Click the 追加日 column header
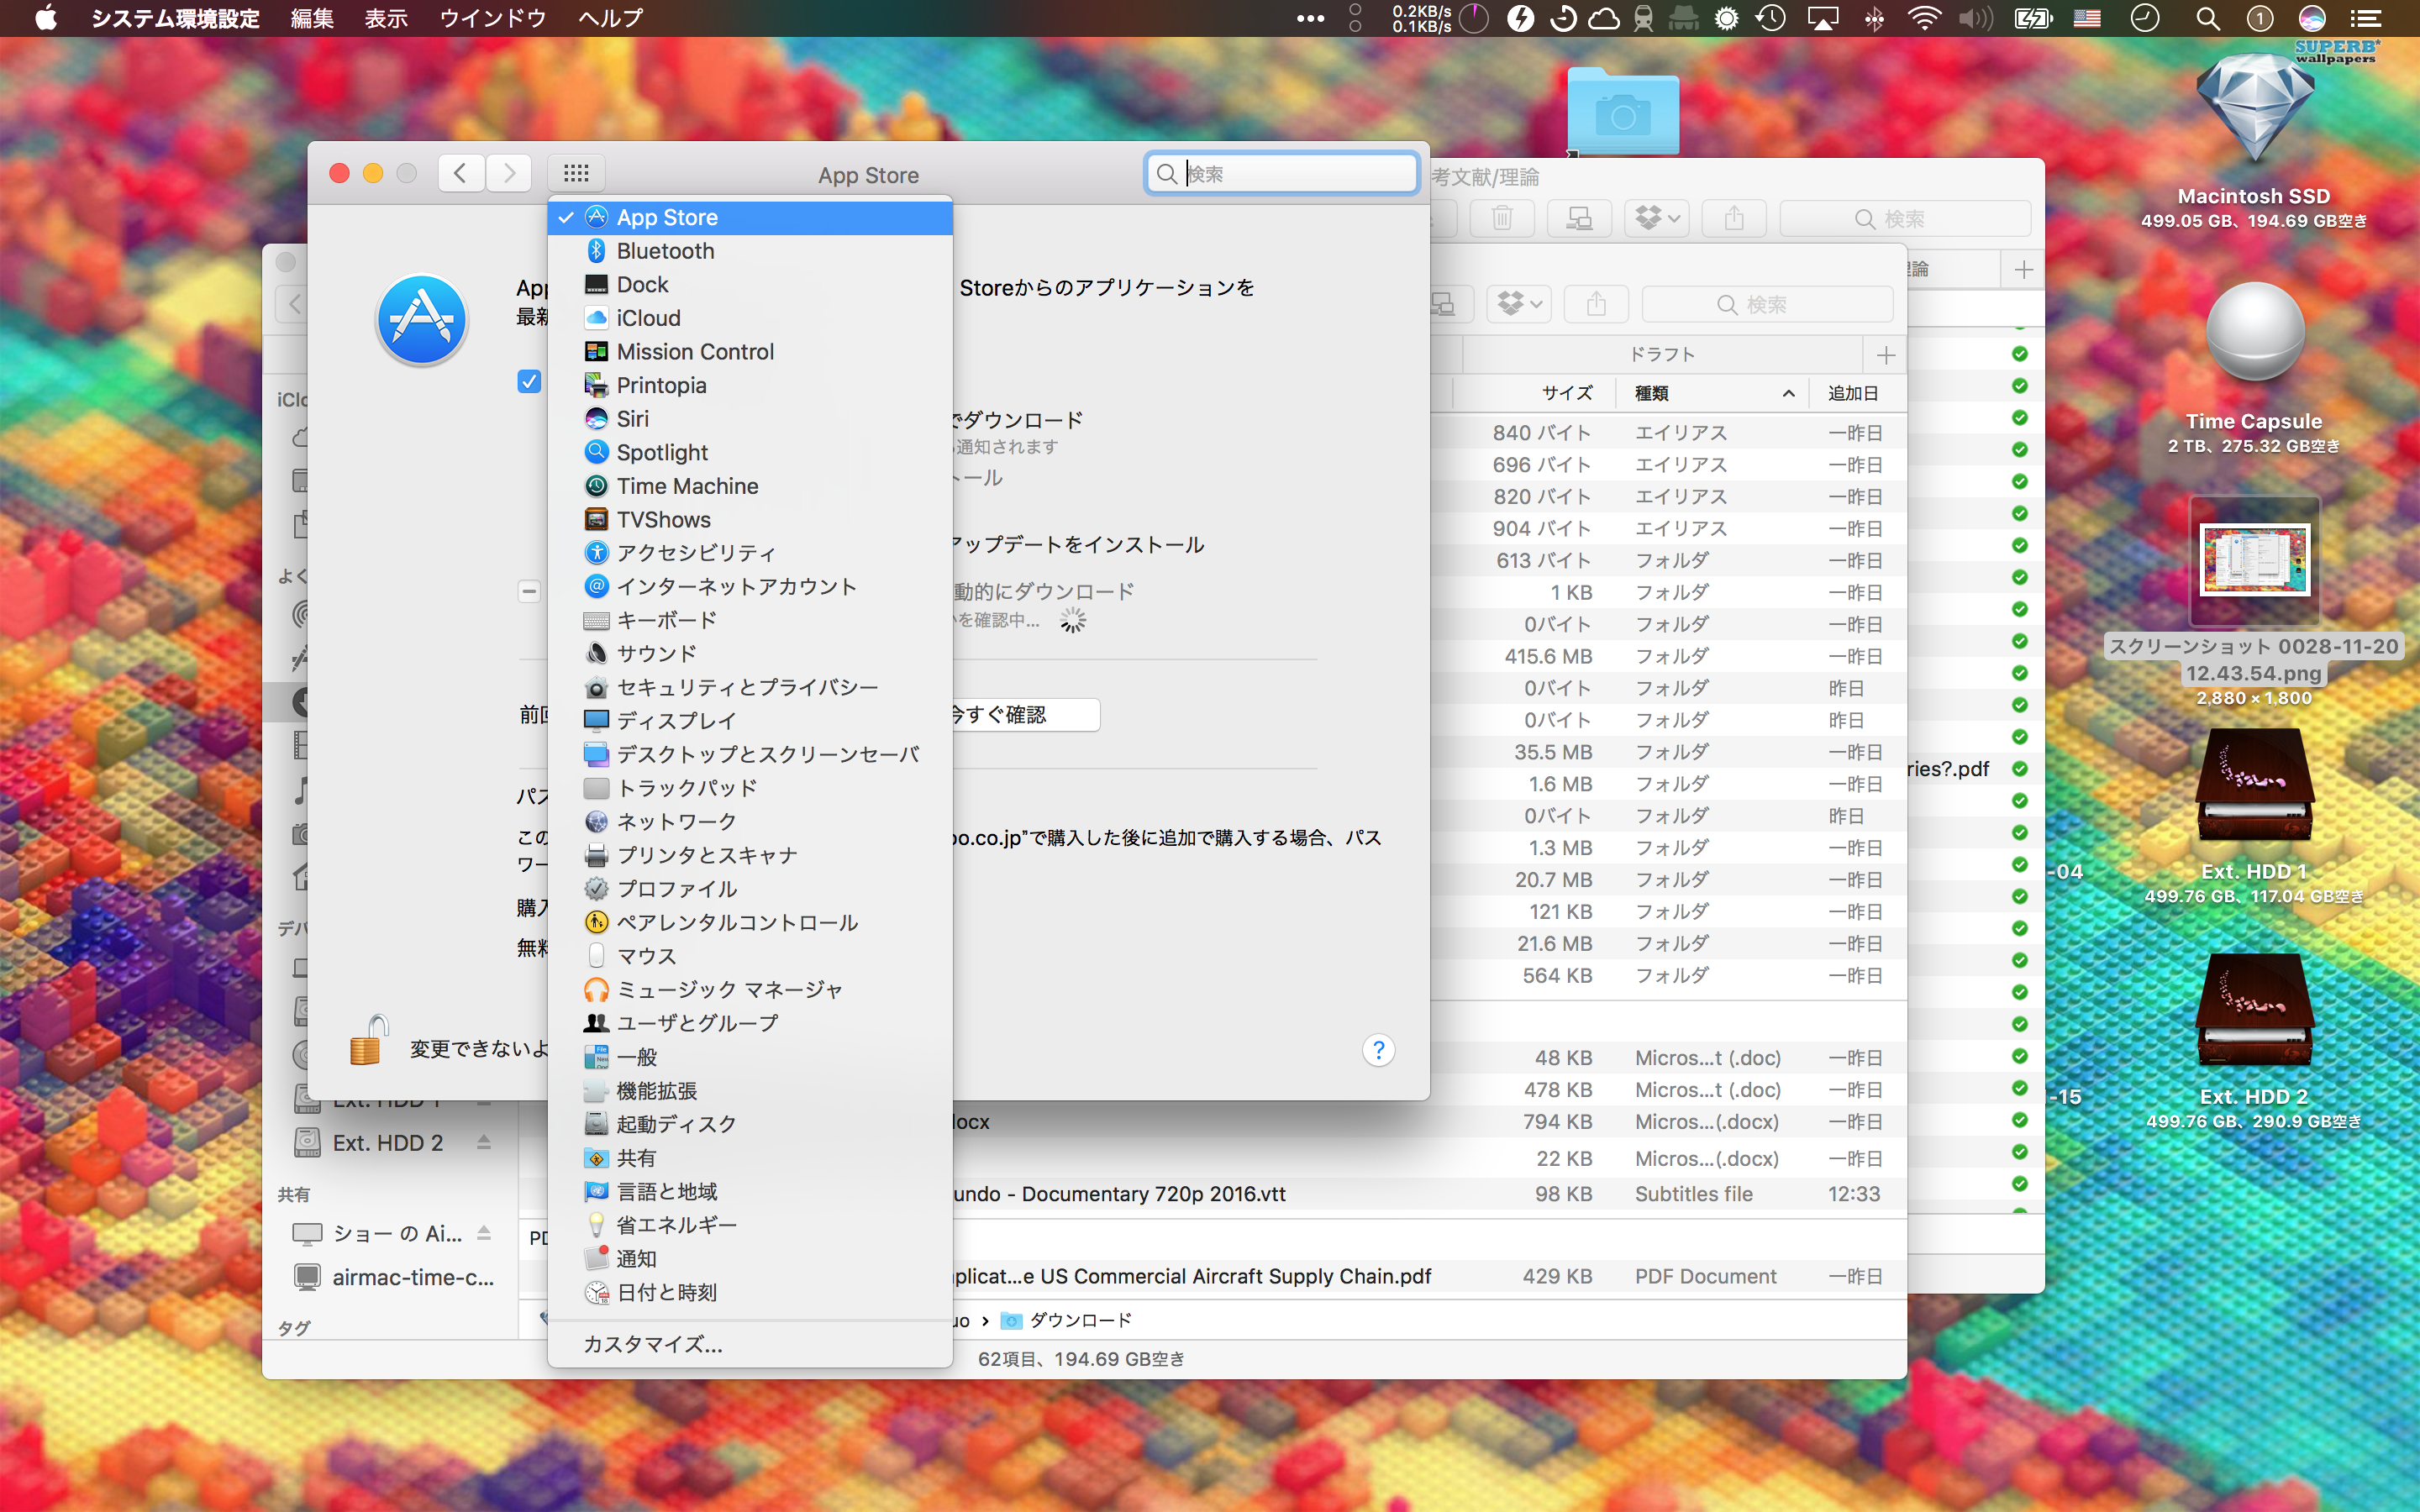 point(1852,393)
